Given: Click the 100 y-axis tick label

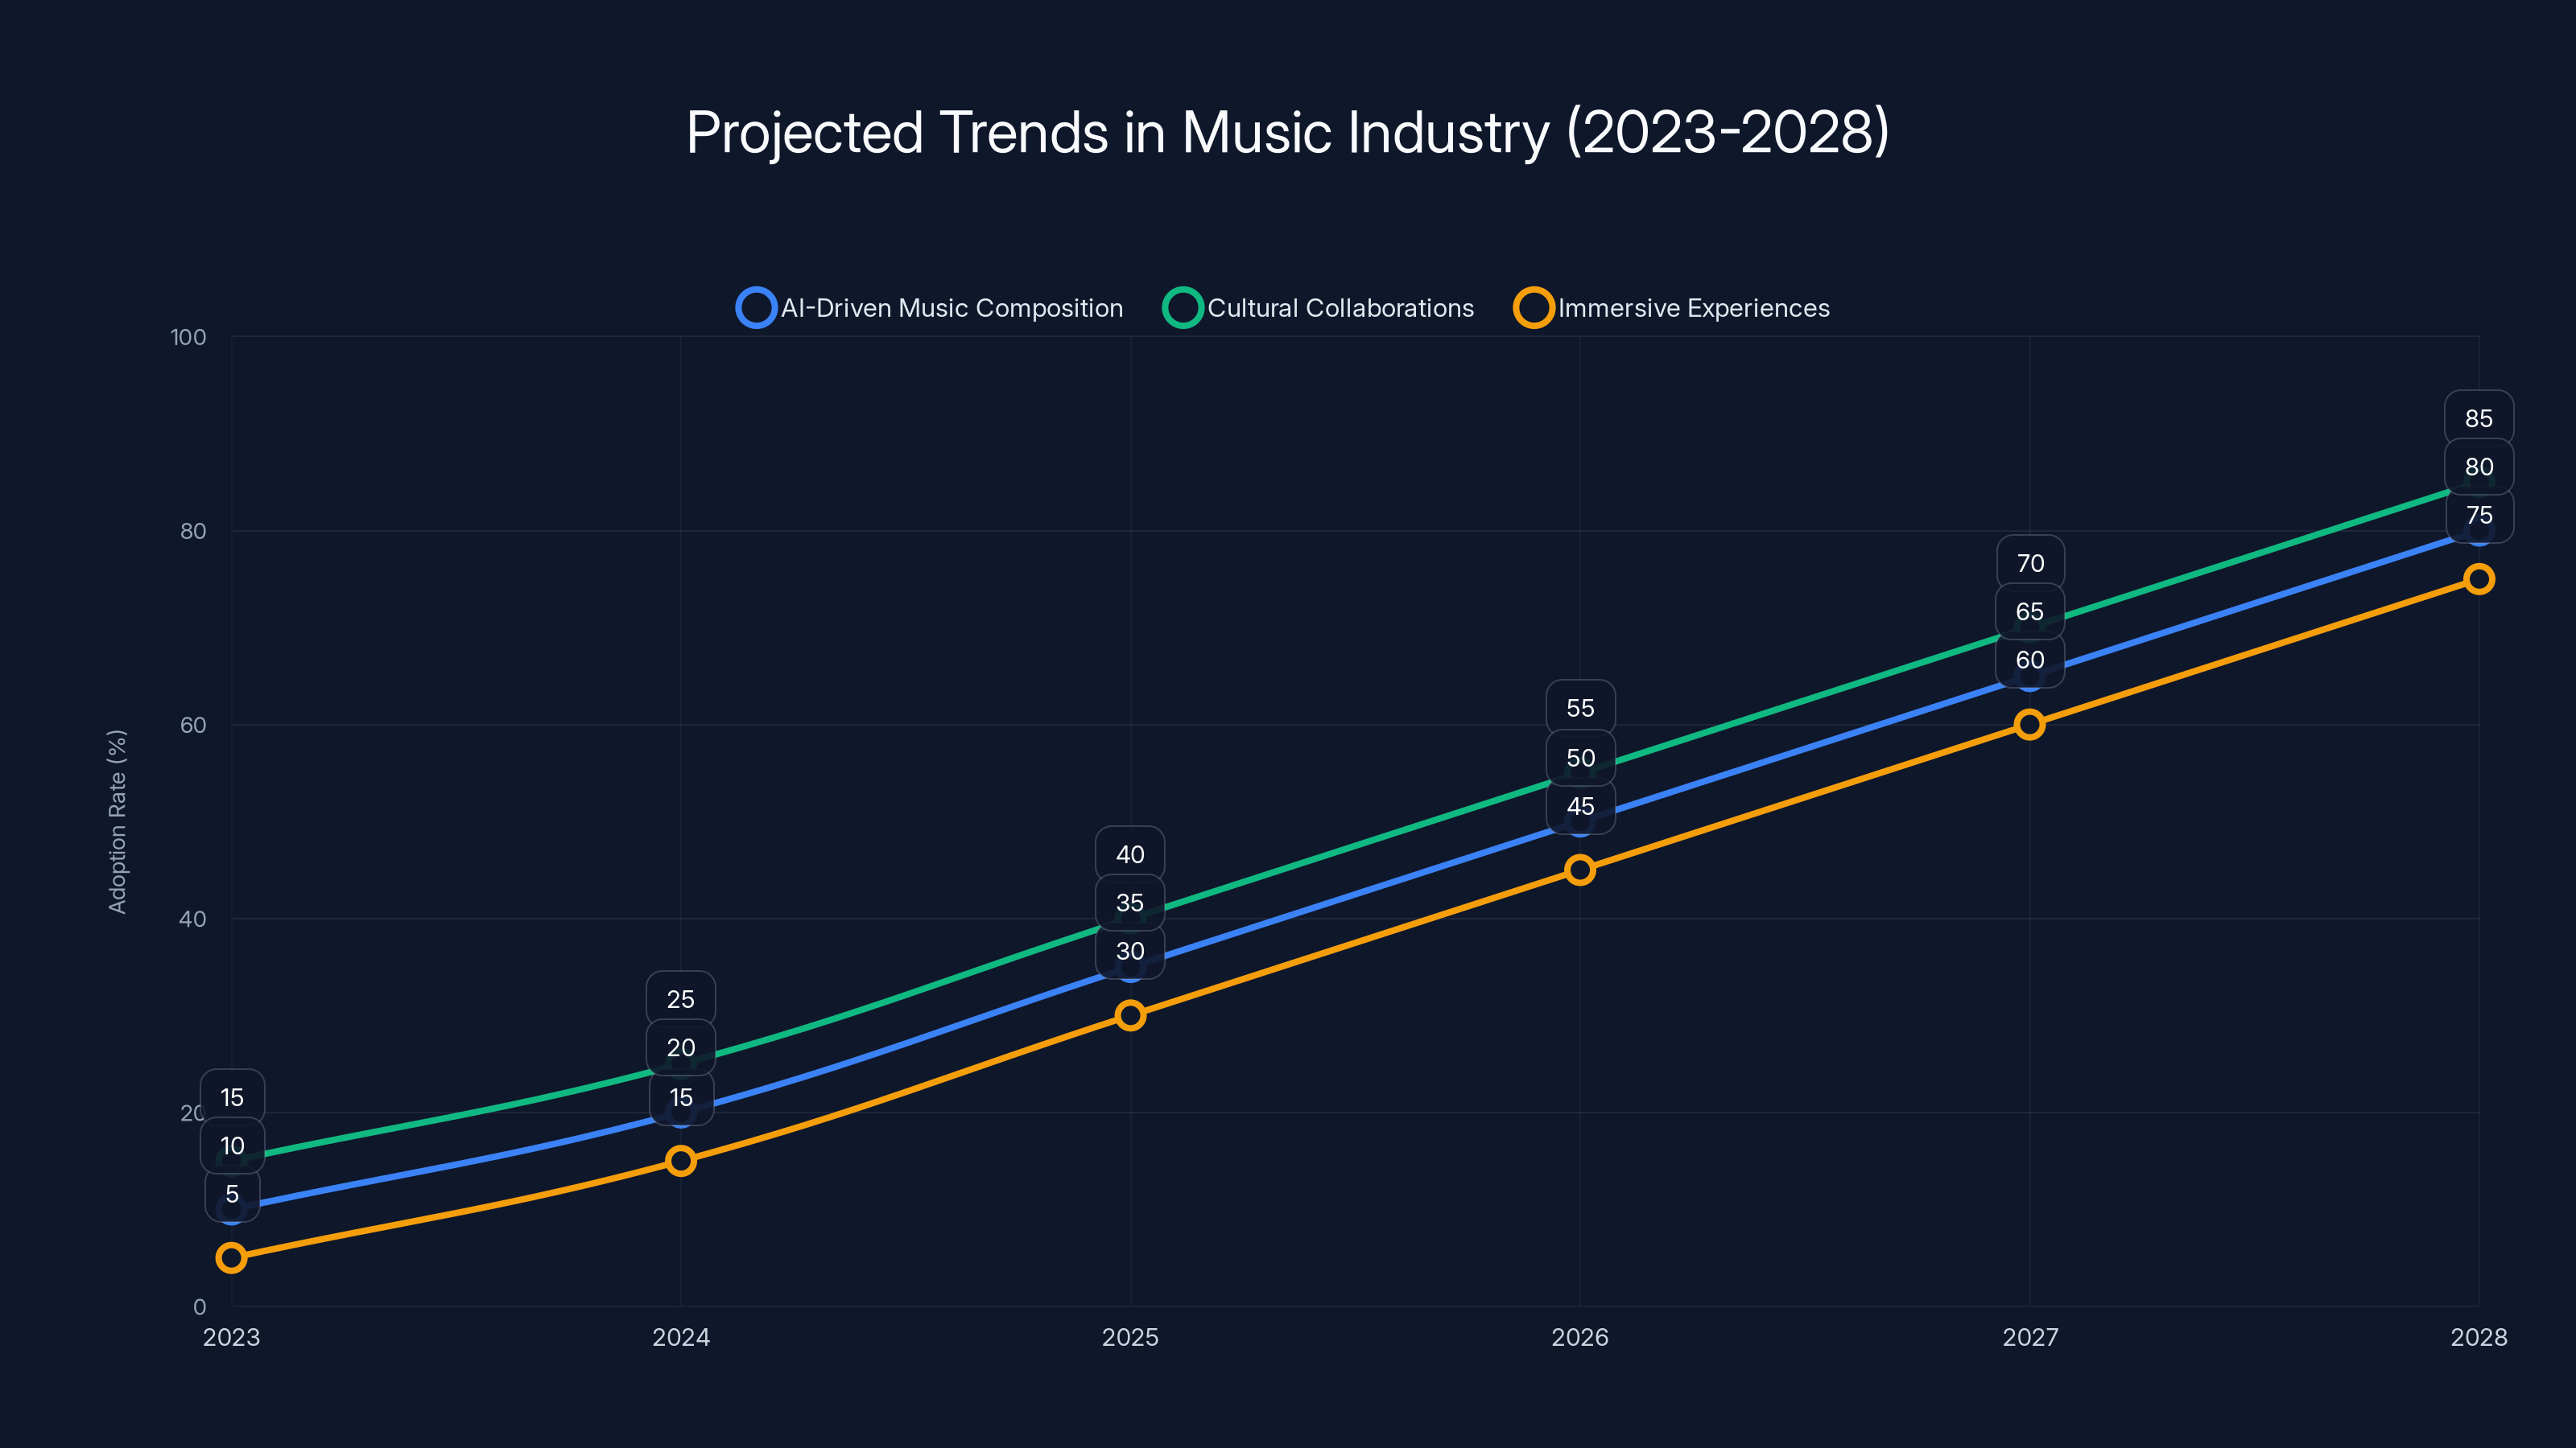Looking at the screenshot, I should (x=188, y=337).
